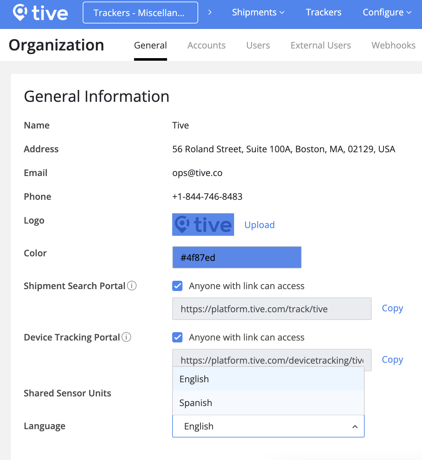Open the Shipments dropdown menu

[x=258, y=13]
